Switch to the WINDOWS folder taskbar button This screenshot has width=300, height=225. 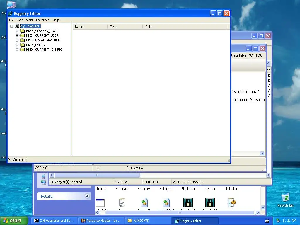coord(148,221)
